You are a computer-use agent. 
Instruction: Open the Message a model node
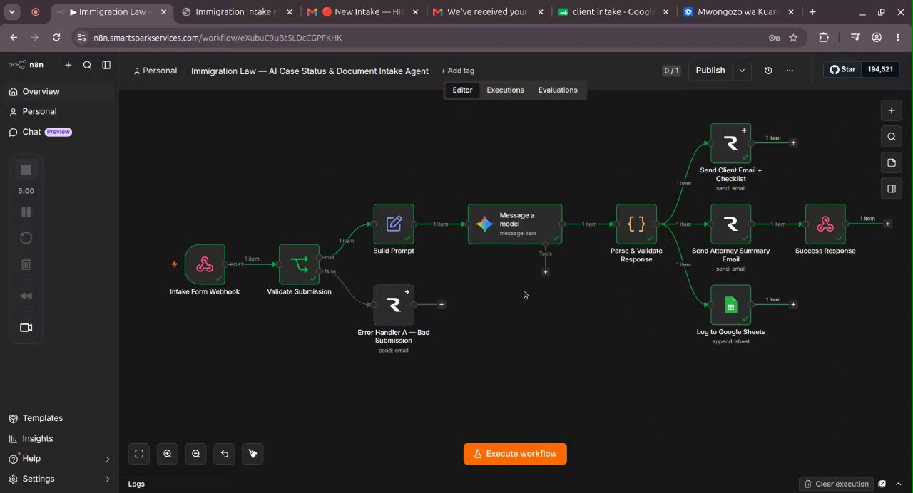tap(515, 224)
